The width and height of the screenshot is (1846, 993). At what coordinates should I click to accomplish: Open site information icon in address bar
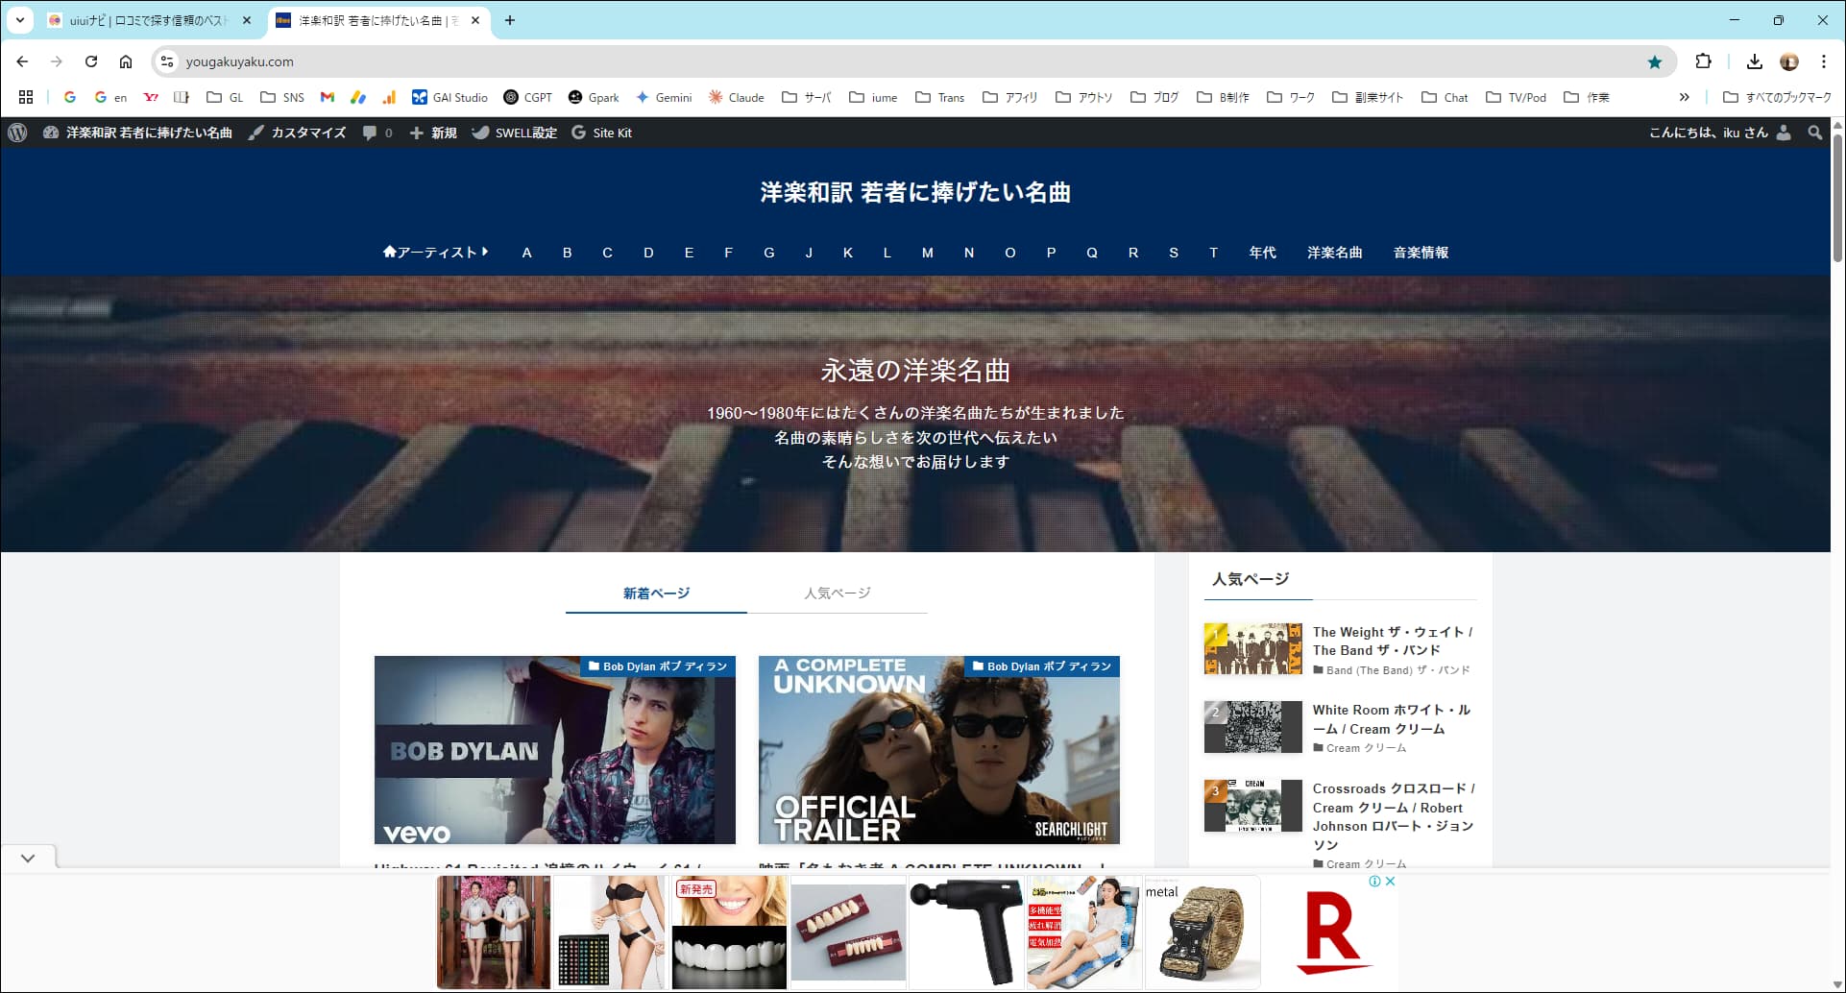pos(167,61)
